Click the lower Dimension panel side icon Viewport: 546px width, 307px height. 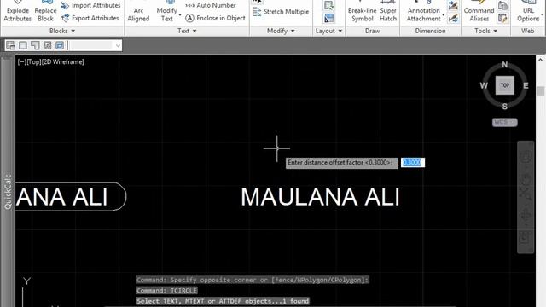pos(453,18)
